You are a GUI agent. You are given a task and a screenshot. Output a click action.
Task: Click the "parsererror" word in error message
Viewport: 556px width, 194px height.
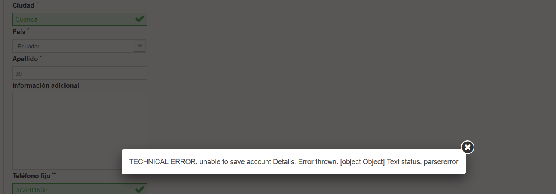coord(441,162)
